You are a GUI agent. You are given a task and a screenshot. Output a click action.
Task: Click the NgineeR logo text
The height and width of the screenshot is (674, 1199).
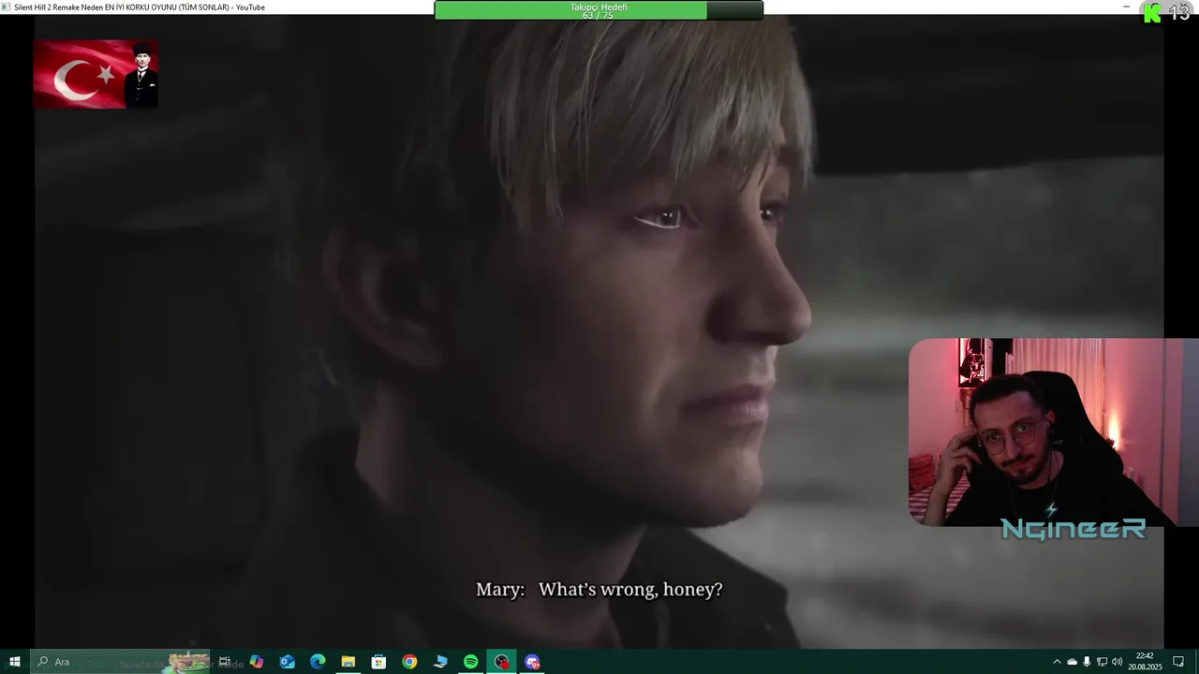click(1073, 529)
